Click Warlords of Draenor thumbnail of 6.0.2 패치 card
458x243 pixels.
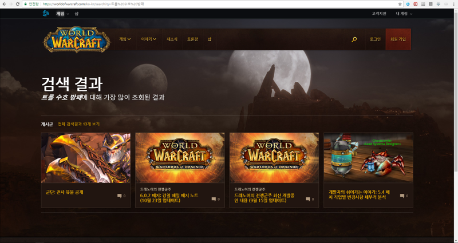click(180, 158)
